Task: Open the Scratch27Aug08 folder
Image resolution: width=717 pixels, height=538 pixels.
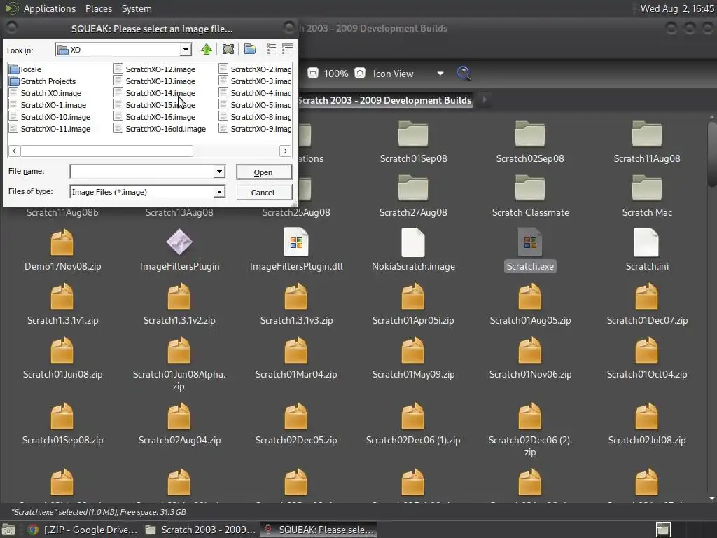Action: tap(413, 196)
